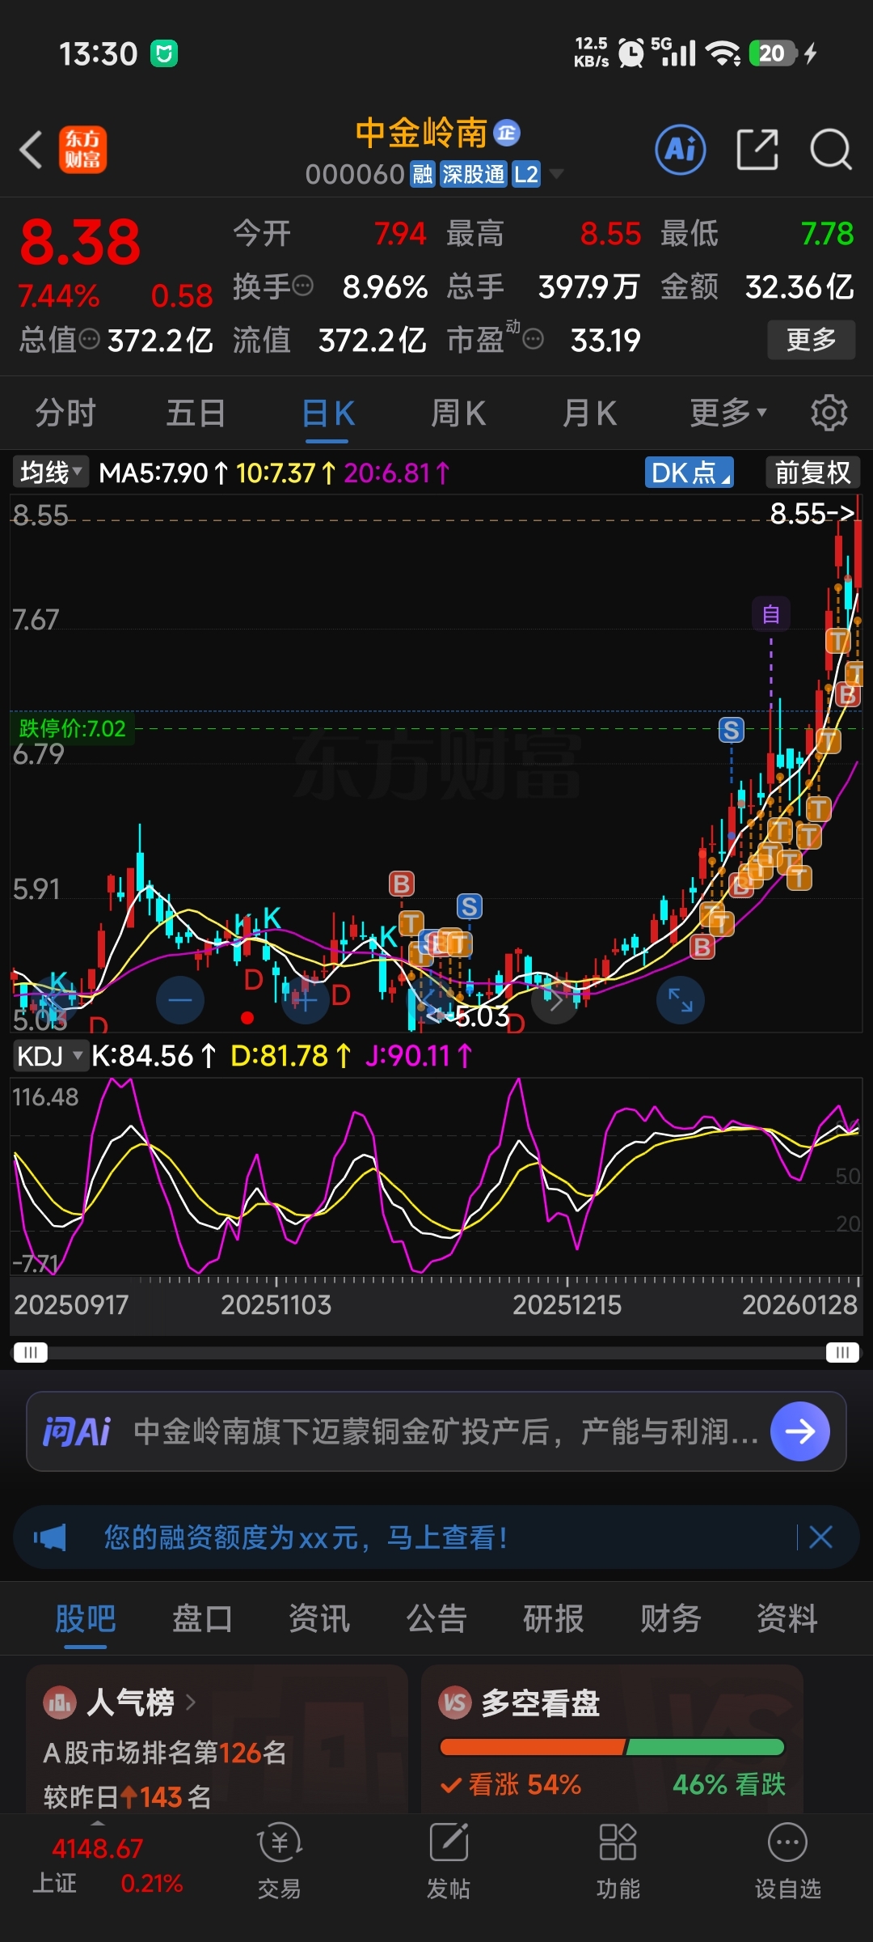The width and height of the screenshot is (873, 1942).
Task: Switch to 盘口 tab
Action: coord(202,1619)
